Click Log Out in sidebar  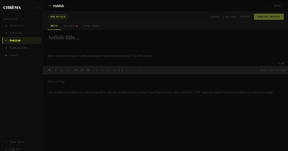tap(21, 149)
